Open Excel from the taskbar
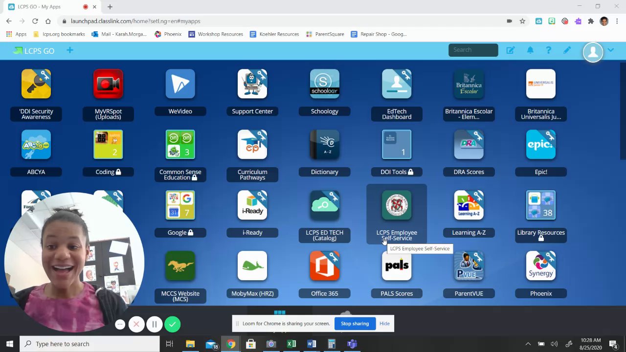 pos(291,344)
